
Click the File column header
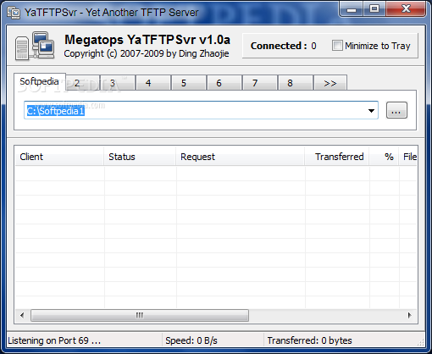point(408,157)
